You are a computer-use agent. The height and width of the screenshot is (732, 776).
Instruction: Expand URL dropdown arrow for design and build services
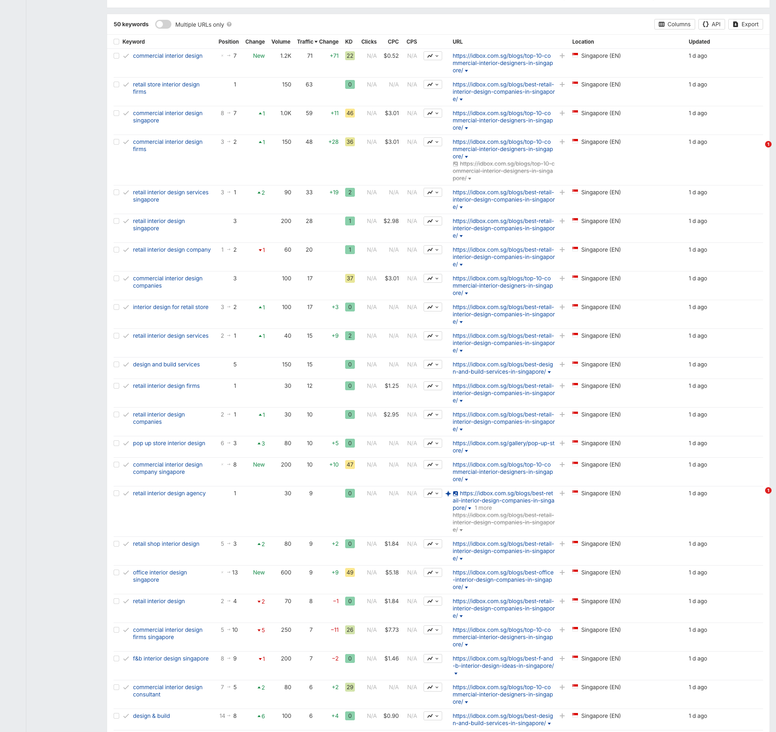coord(549,372)
